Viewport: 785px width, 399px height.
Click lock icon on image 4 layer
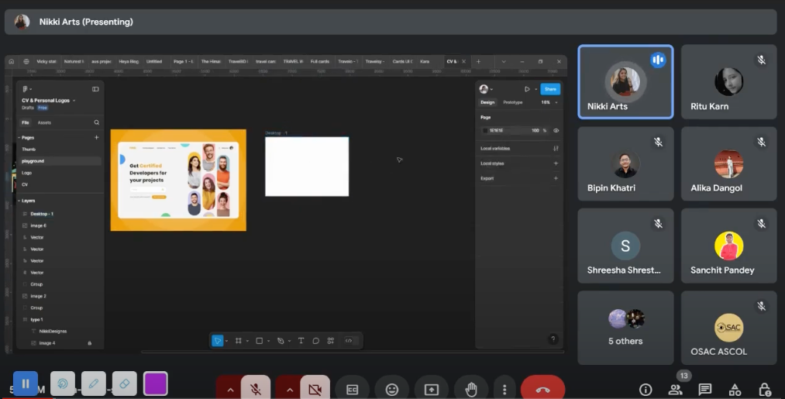tap(90, 343)
